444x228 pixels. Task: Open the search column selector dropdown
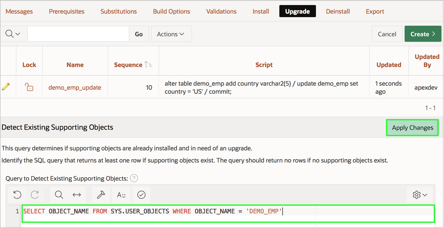13,34
